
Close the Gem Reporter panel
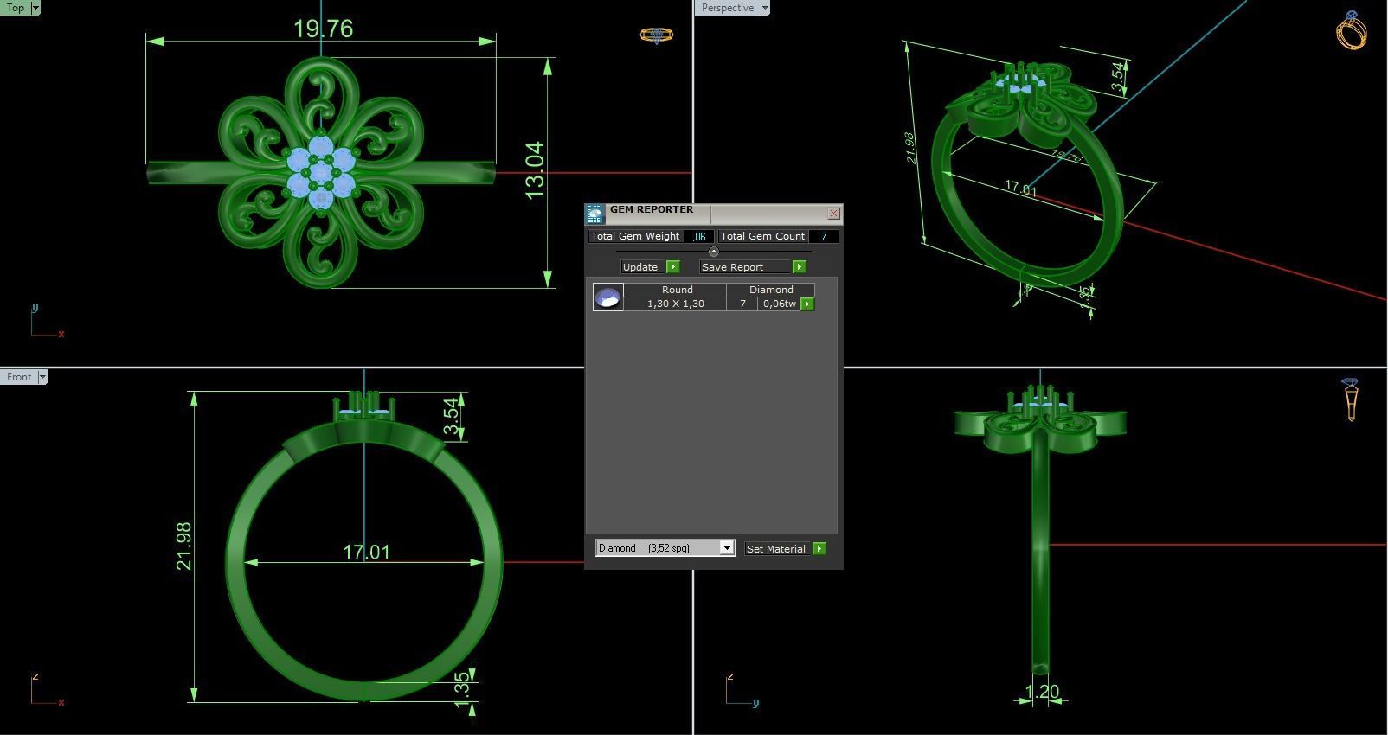833,213
